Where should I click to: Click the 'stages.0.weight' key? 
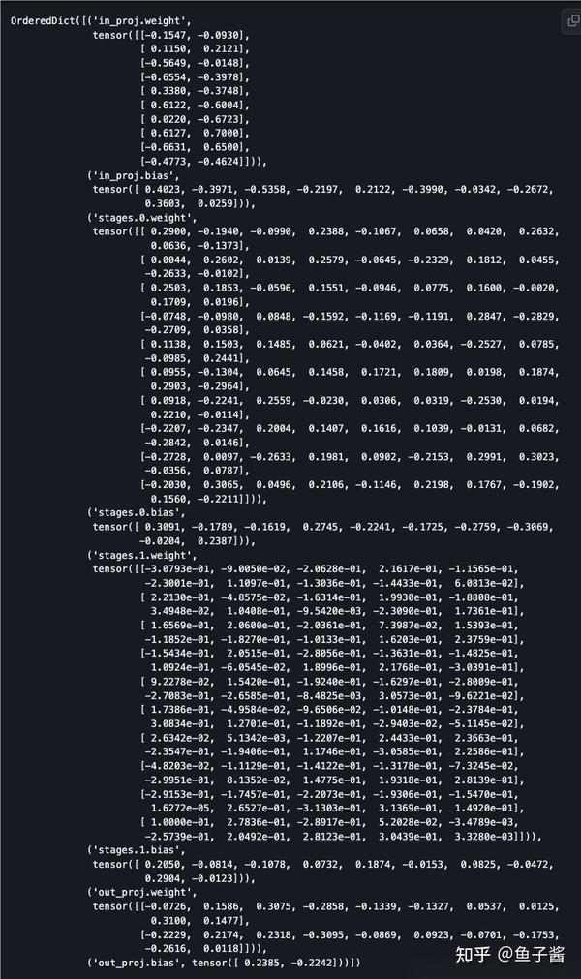(x=138, y=217)
